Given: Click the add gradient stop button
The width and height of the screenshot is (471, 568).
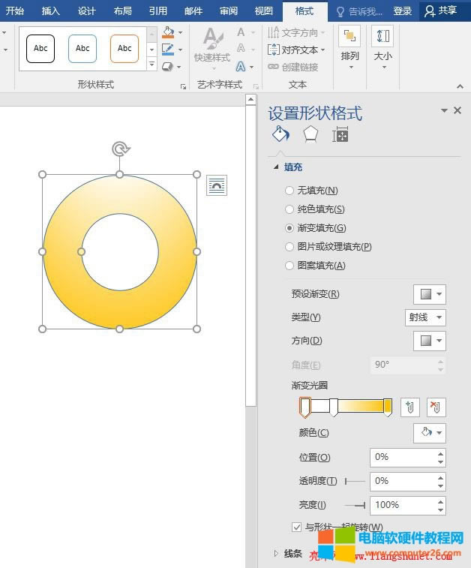Looking at the screenshot, I should coord(409,407).
